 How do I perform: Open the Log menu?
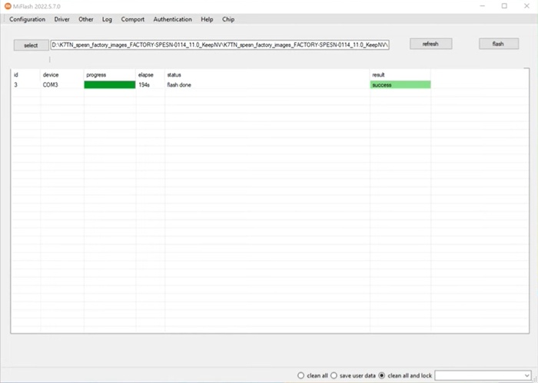pyautogui.click(x=107, y=19)
